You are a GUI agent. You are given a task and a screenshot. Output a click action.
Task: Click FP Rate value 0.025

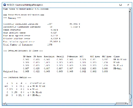[x=36, y=68]
